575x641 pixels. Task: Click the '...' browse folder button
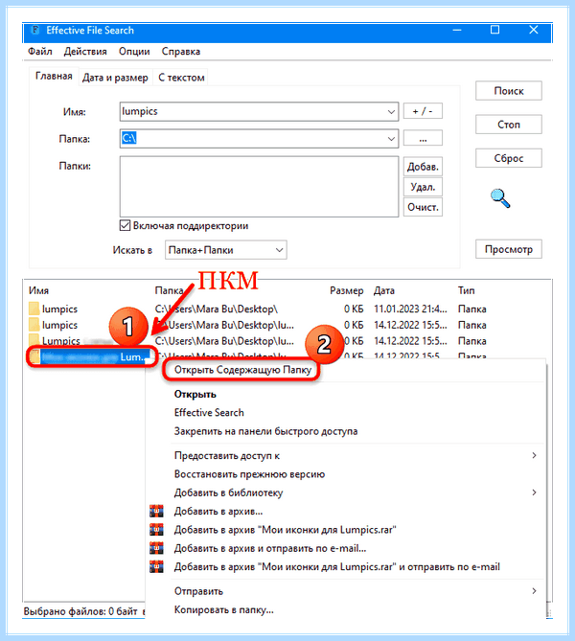(423, 138)
